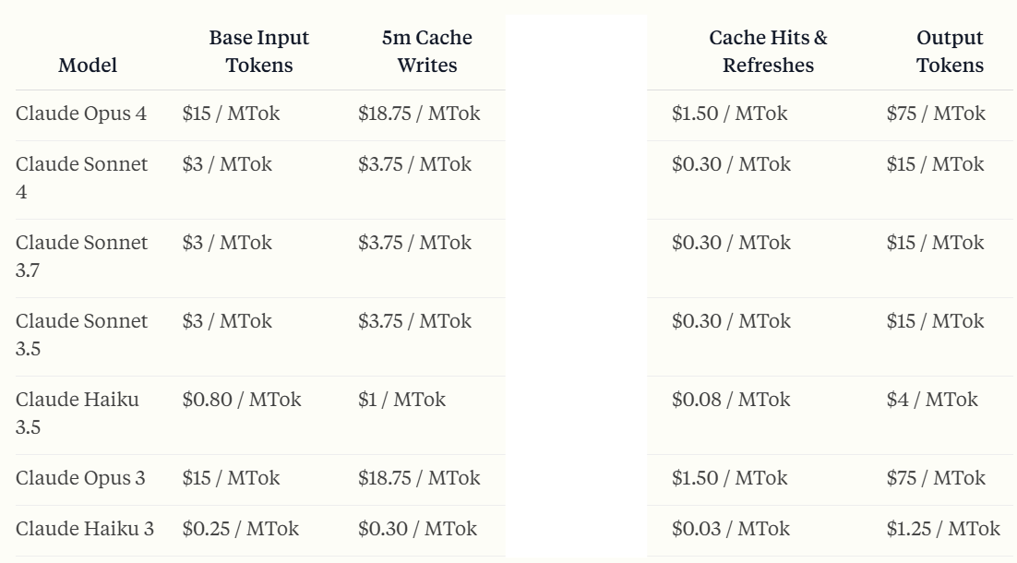Select Claude Haiku 3.5 $0.80 input price
The image size is (1017, 563).
[x=242, y=400]
